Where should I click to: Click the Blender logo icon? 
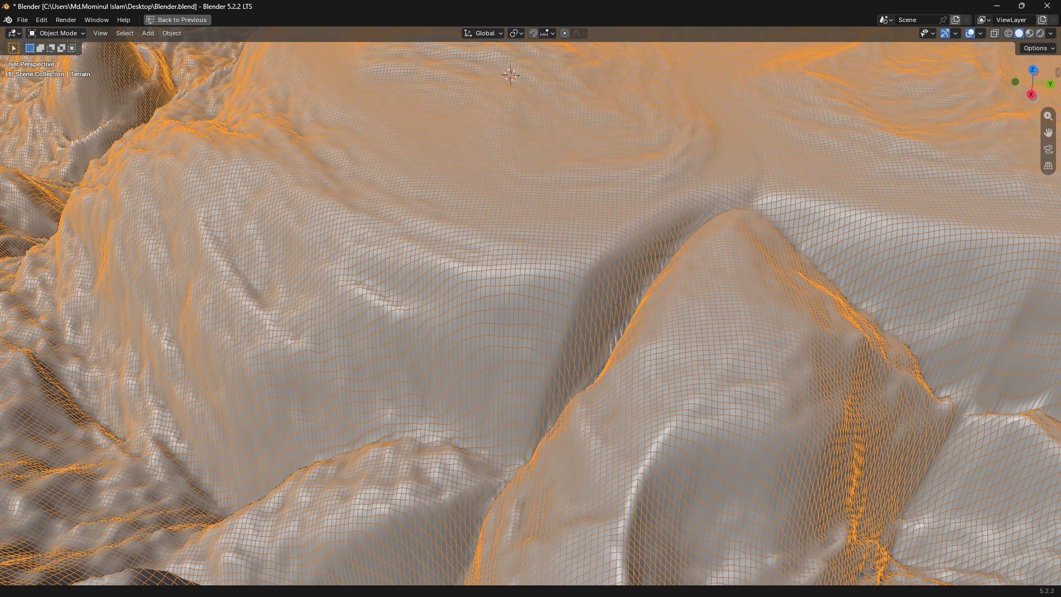pyautogui.click(x=8, y=20)
